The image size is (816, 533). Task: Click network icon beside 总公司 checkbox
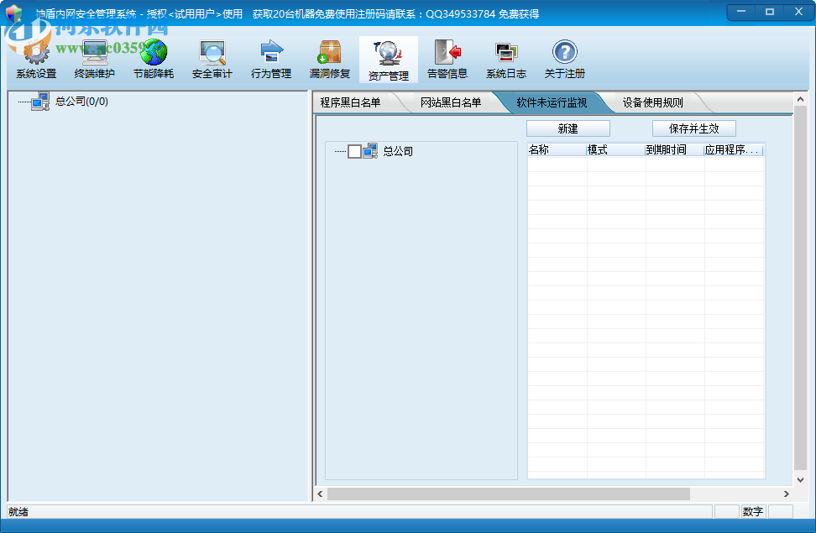(370, 151)
